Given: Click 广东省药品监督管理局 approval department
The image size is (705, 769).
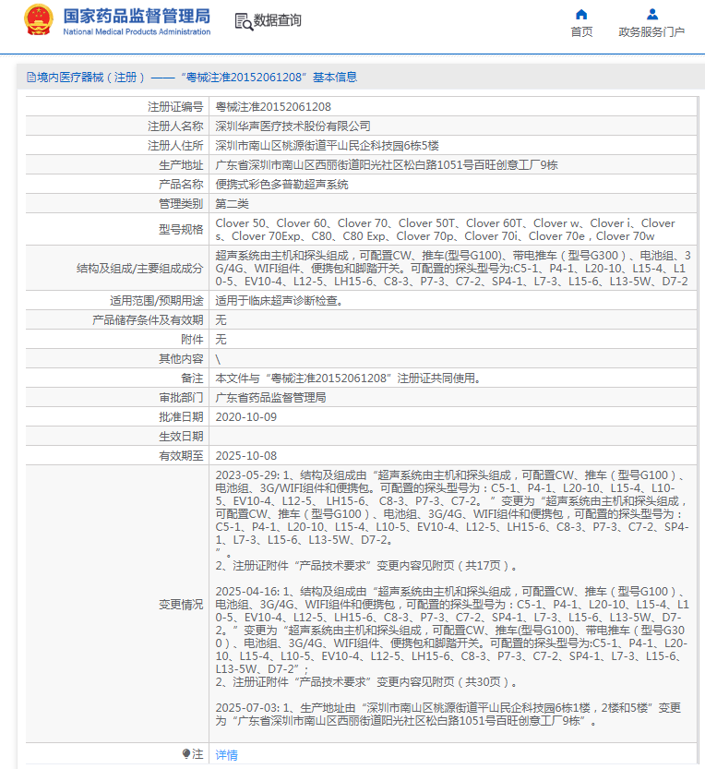Looking at the screenshot, I should [x=270, y=398].
